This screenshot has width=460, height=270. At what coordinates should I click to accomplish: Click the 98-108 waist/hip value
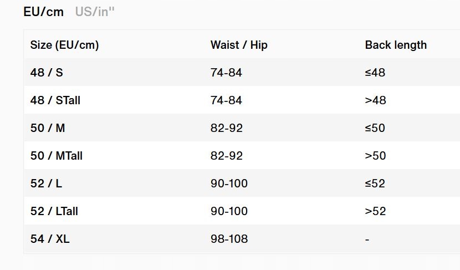[229, 239]
